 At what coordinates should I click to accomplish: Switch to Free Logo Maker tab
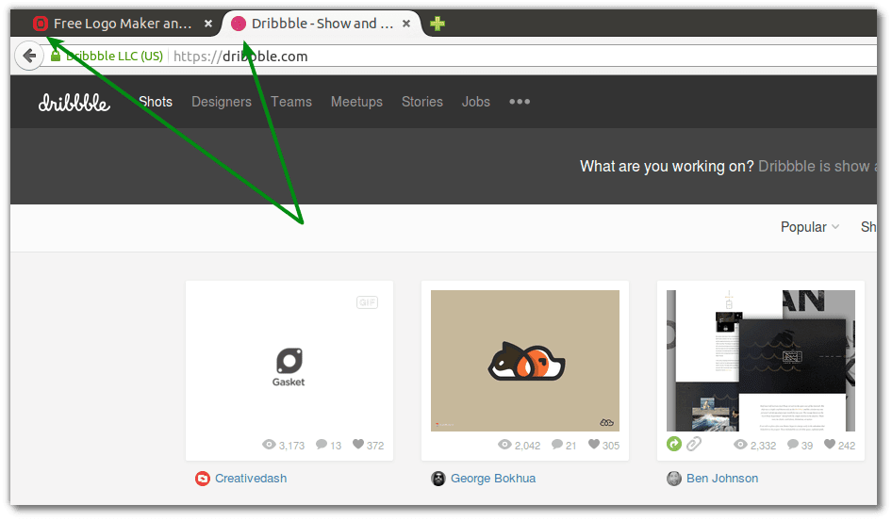coord(123,24)
